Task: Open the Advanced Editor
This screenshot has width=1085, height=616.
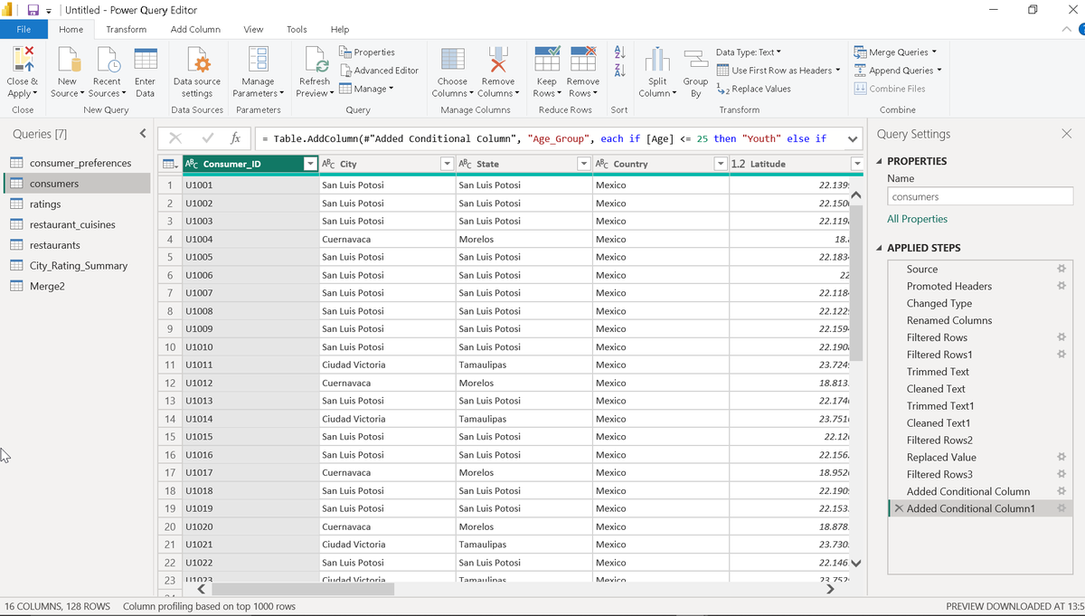Action: click(379, 70)
